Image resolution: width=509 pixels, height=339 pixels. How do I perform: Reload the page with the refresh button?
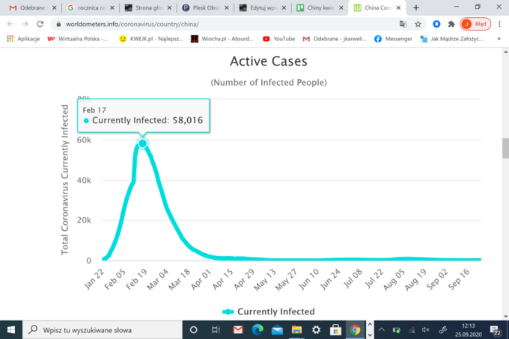coord(40,24)
